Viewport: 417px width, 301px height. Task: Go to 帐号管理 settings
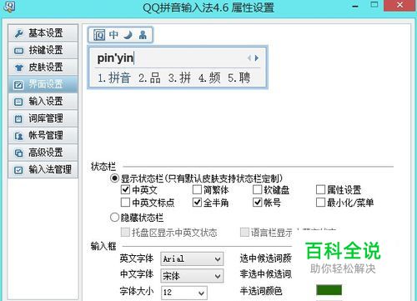pyautogui.click(x=43, y=136)
